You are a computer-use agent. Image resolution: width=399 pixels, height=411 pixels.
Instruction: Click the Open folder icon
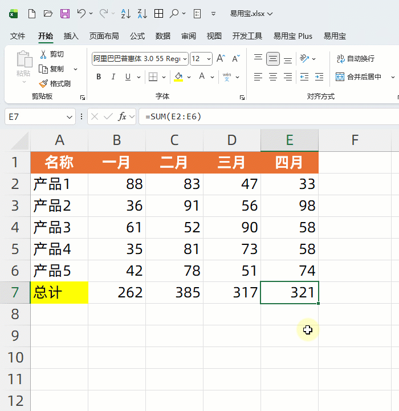(x=48, y=14)
